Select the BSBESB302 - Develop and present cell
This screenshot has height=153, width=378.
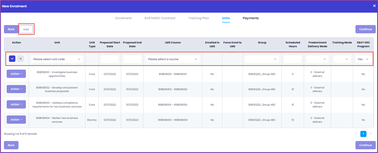click(57, 89)
